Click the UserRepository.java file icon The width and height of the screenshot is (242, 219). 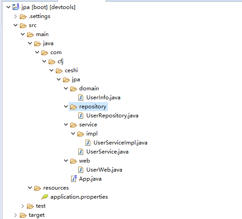81,116
